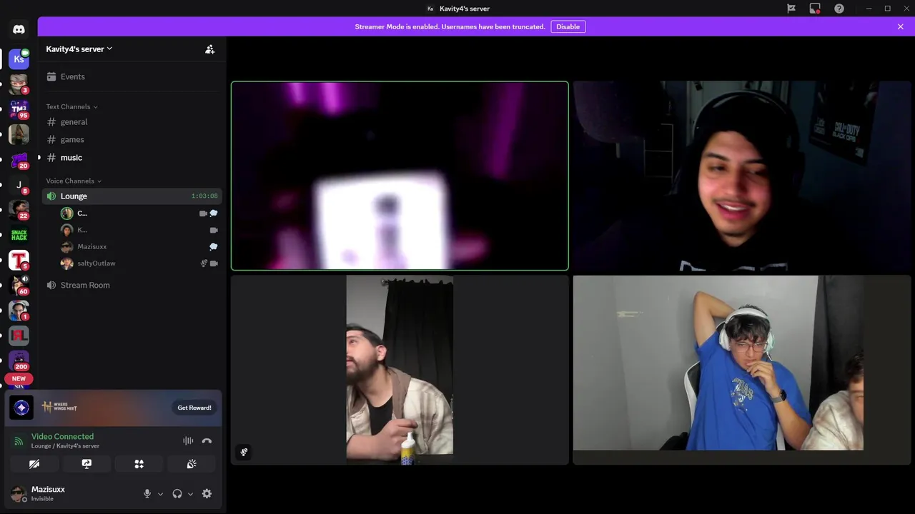Open the red T server icon
Image resolution: width=915 pixels, height=514 pixels.
coord(19,261)
